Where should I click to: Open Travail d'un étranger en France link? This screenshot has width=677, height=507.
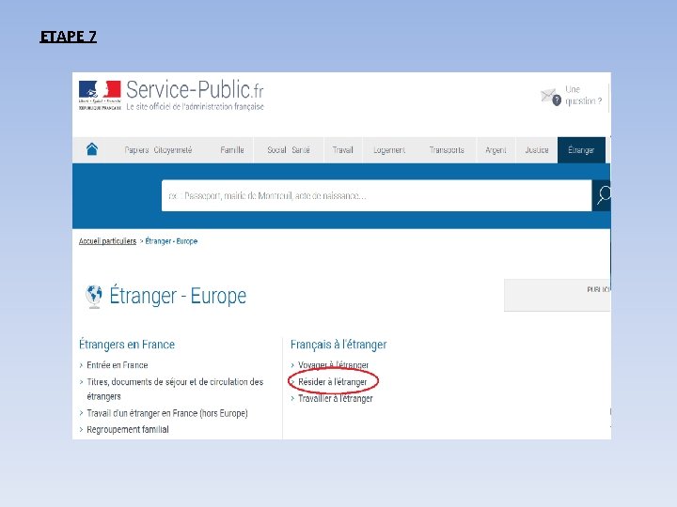point(167,413)
